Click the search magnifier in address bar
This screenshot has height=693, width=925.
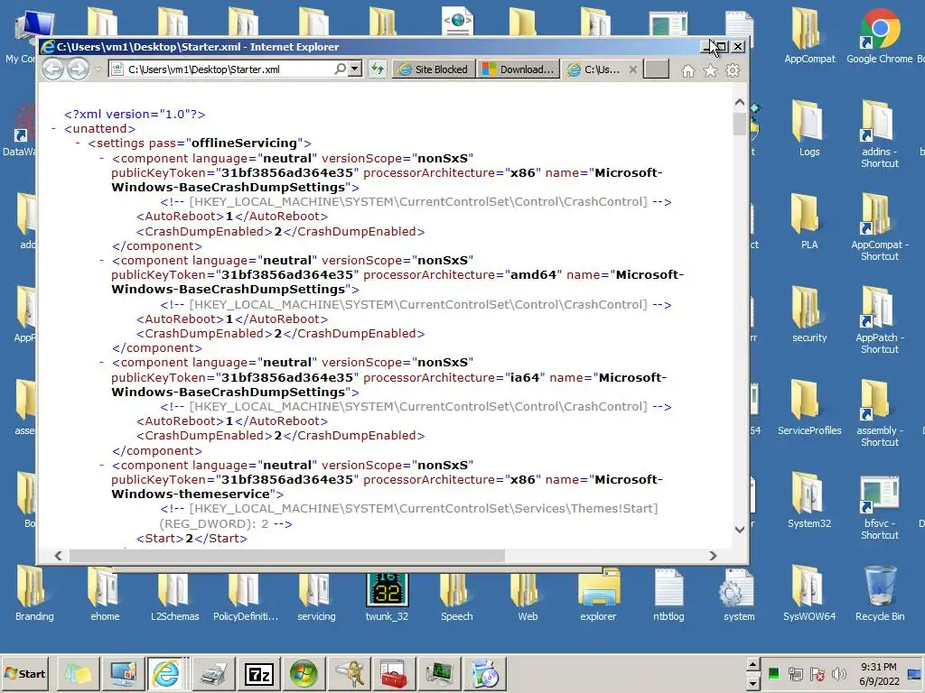pos(341,69)
